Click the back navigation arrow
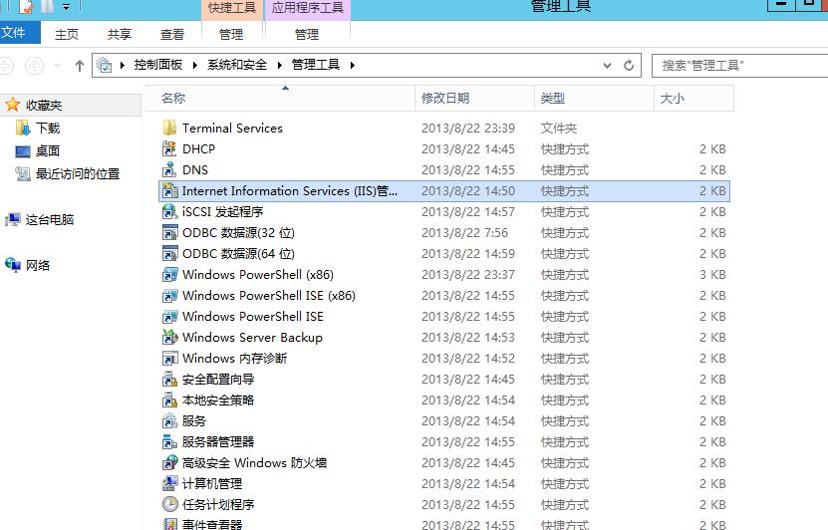This screenshot has height=530, width=828. [x=6, y=66]
